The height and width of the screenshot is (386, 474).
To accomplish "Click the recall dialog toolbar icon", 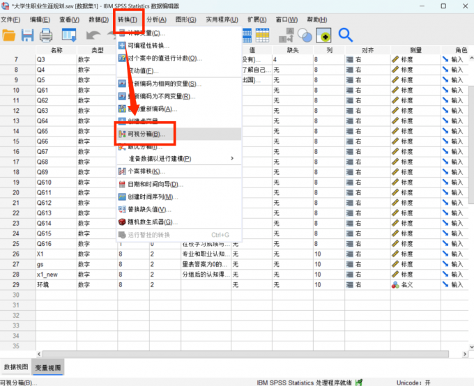I will point(69,35).
